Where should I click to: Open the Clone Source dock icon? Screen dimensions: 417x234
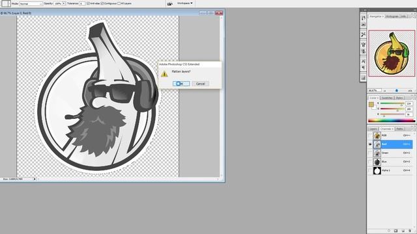click(x=364, y=51)
